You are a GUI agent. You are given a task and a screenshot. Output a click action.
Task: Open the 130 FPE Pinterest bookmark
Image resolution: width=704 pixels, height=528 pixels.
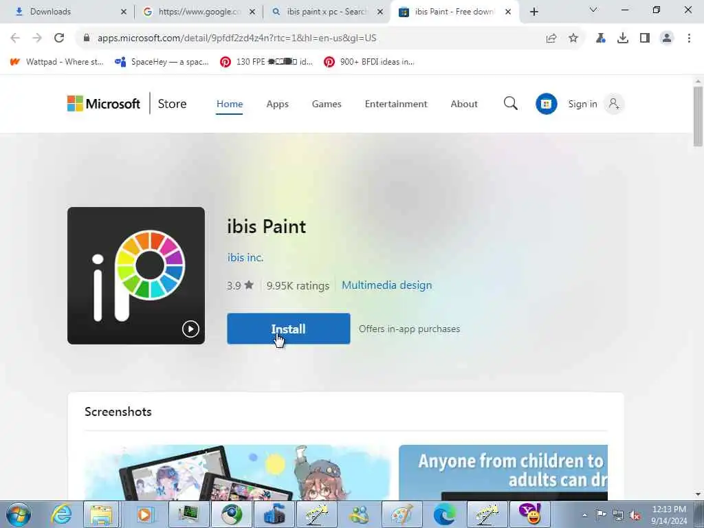point(266,62)
